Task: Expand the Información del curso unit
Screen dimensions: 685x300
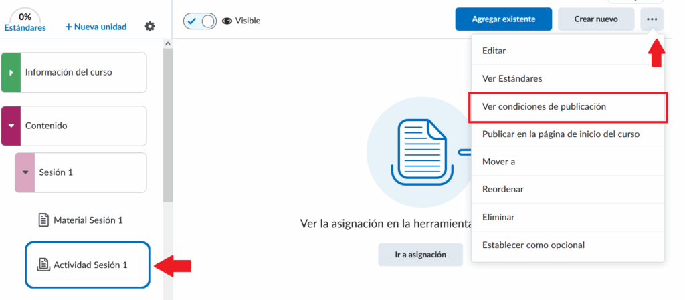Action: pyautogui.click(x=11, y=72)
